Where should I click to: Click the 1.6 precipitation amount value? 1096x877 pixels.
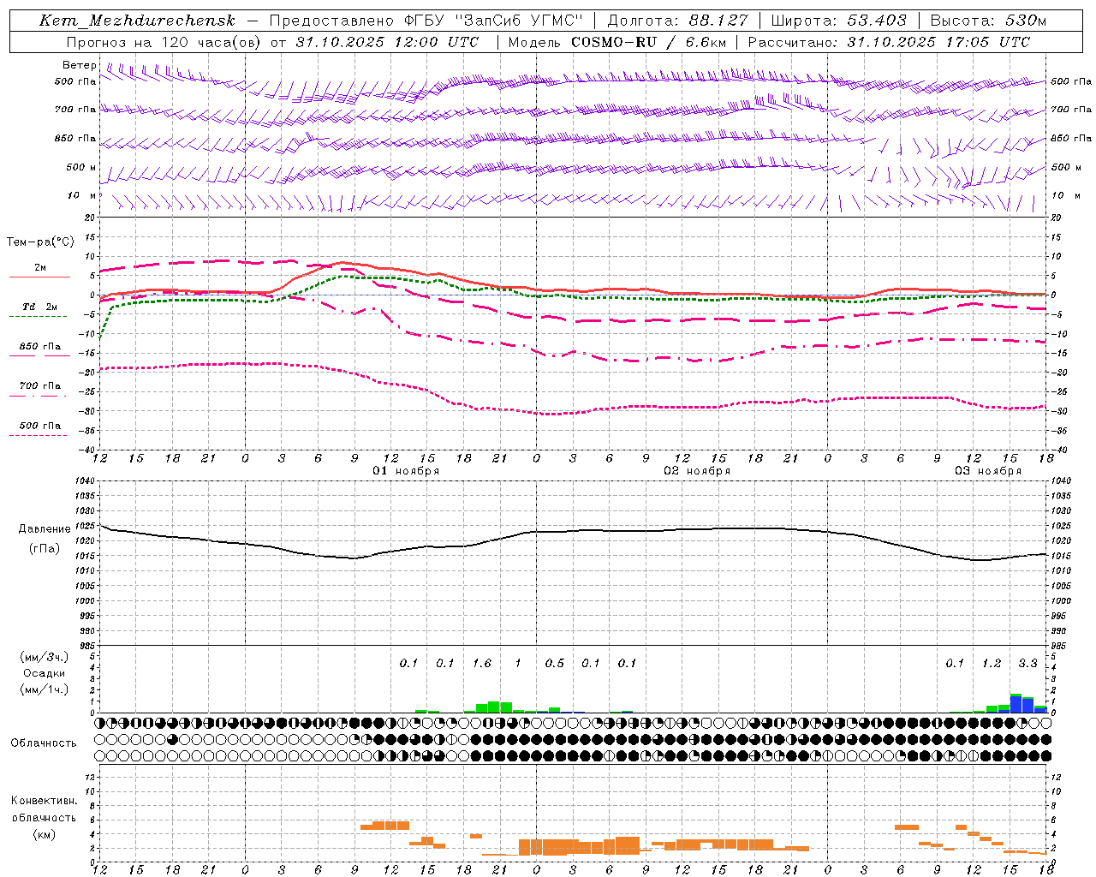pyautogui.click(x=482, y=663)
